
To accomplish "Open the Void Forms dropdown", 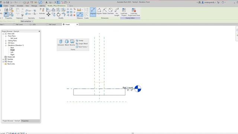I will click(x=82, y=47).
